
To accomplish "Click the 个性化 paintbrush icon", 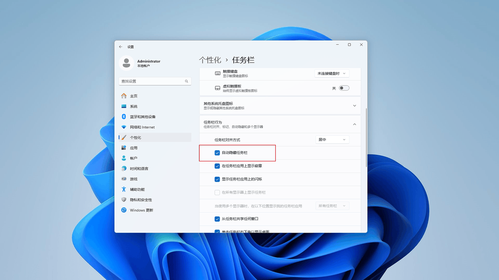I will [124, 137].
